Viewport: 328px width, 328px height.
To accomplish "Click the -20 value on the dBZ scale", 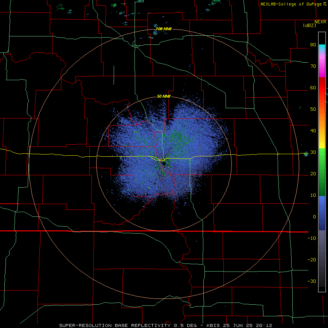I will point(312,260).
